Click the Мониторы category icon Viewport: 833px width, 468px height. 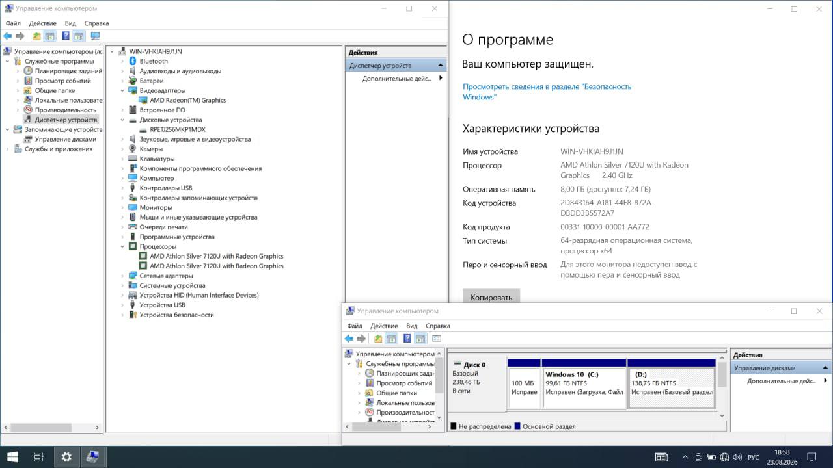point(133,207)
